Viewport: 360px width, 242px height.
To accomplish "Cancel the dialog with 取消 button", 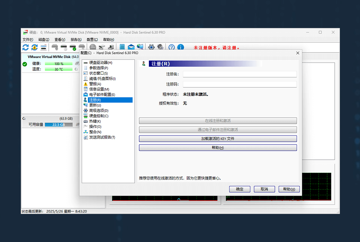I will point(264,189).
